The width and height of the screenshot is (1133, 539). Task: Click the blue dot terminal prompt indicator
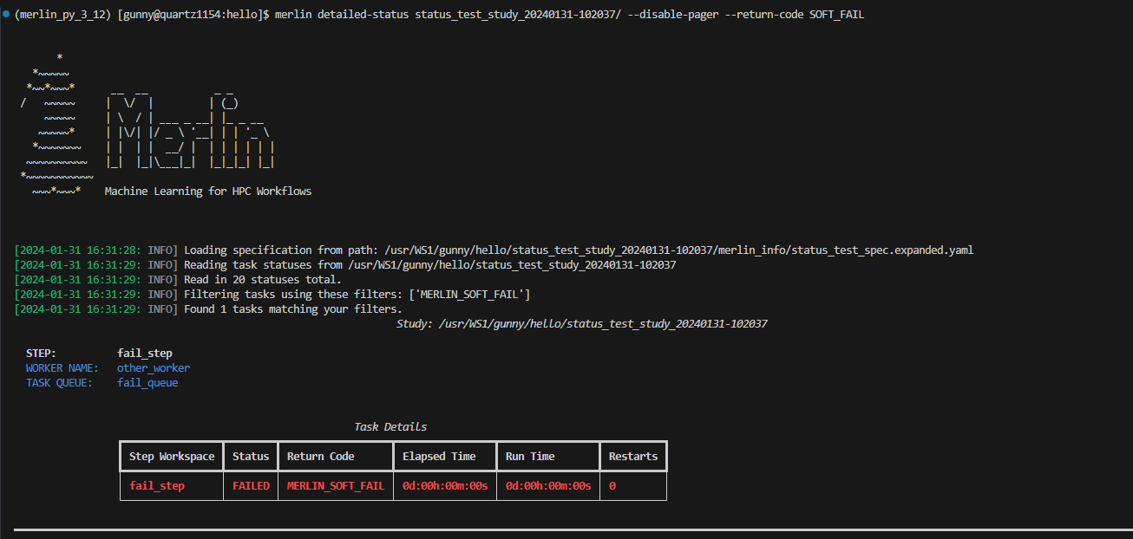pyautogui.click(x=5, y=16)
